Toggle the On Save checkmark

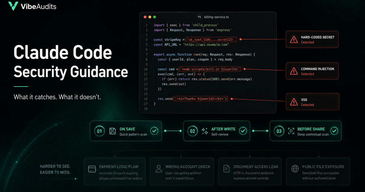pyautogui.click(x=154, y=131)
